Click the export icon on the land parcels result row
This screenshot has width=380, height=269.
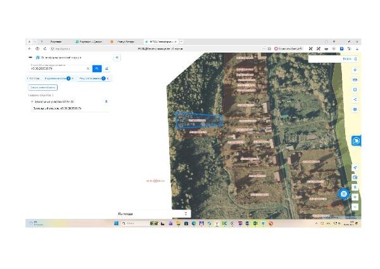pos(106,102)
